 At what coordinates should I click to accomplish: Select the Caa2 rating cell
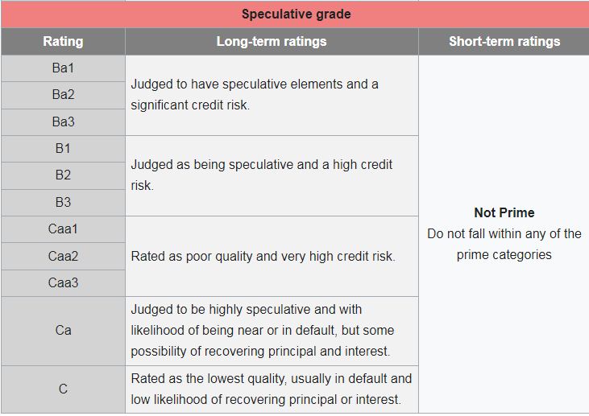(63, 256)
